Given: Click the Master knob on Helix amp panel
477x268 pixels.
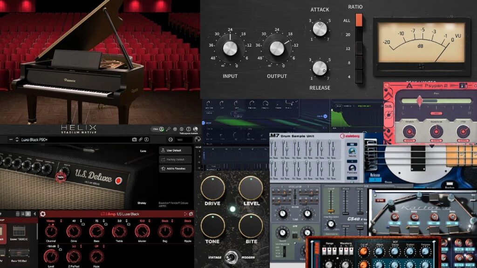Looking at the screenshot, I should pyautogui.click(x=142, y=232).
